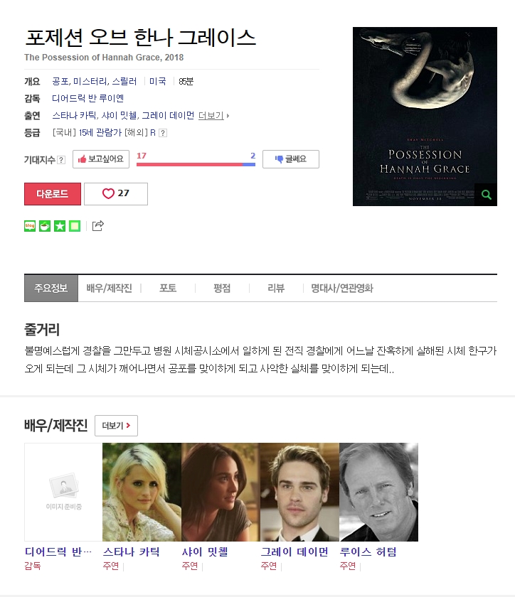Screen dimensions: 515x597
Task: Switch to the 포토 tab
Action: (168, 289)
